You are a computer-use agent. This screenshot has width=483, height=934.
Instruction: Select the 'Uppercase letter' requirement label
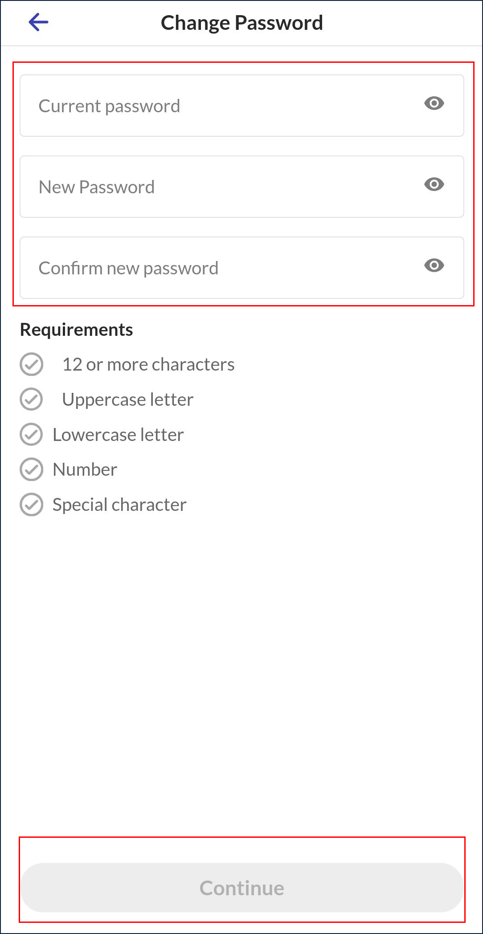(x=128, y=400)
